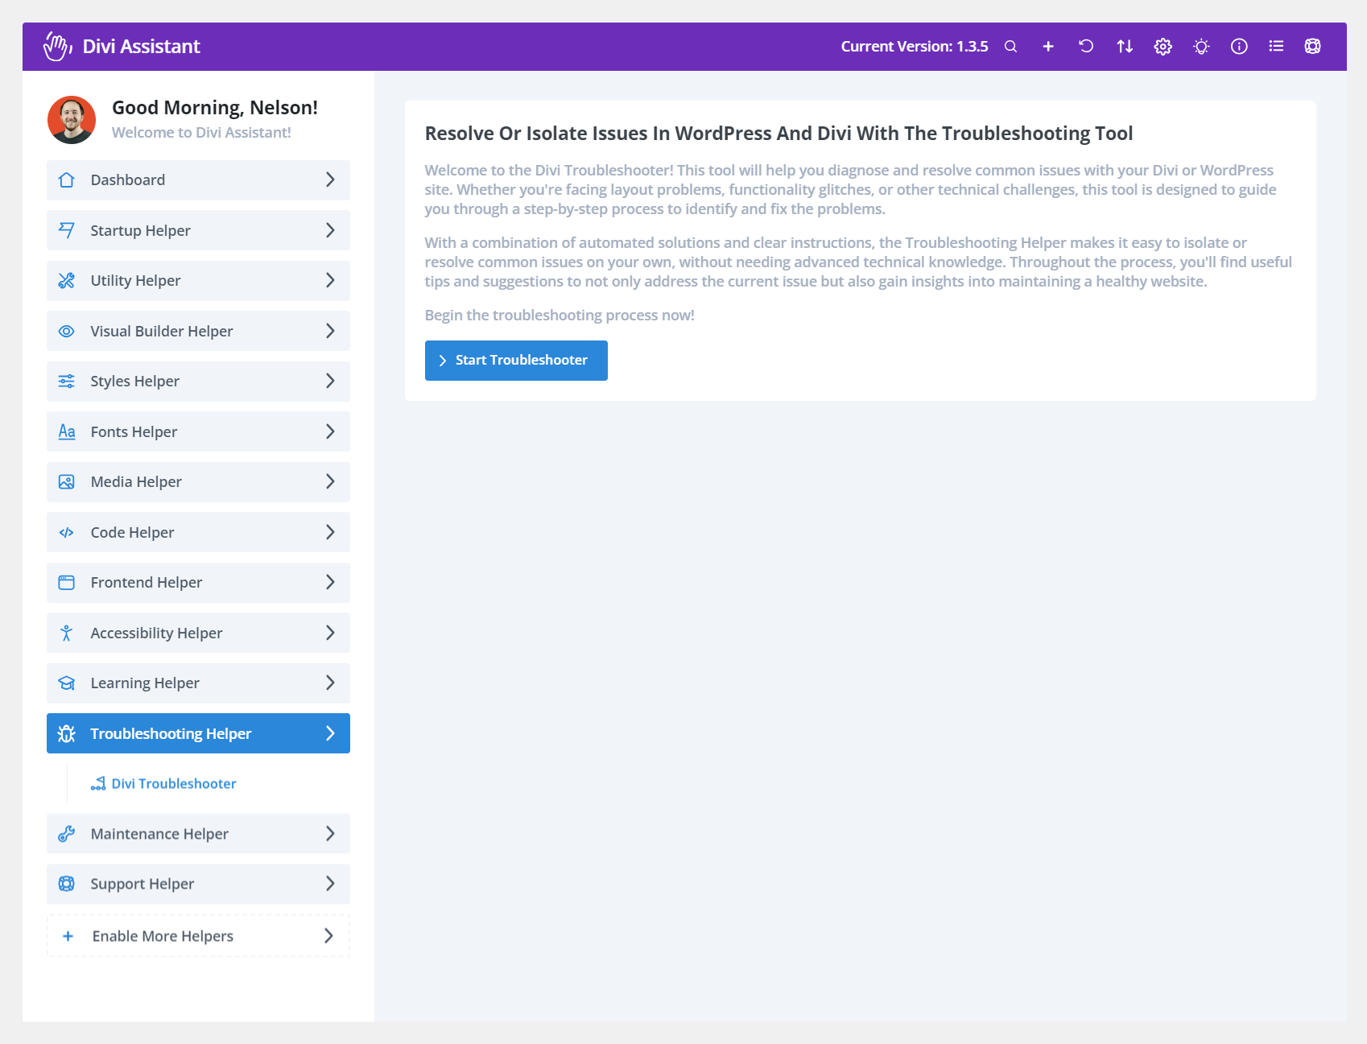Expand Support Helper chevron

click(x=330, y=884)
